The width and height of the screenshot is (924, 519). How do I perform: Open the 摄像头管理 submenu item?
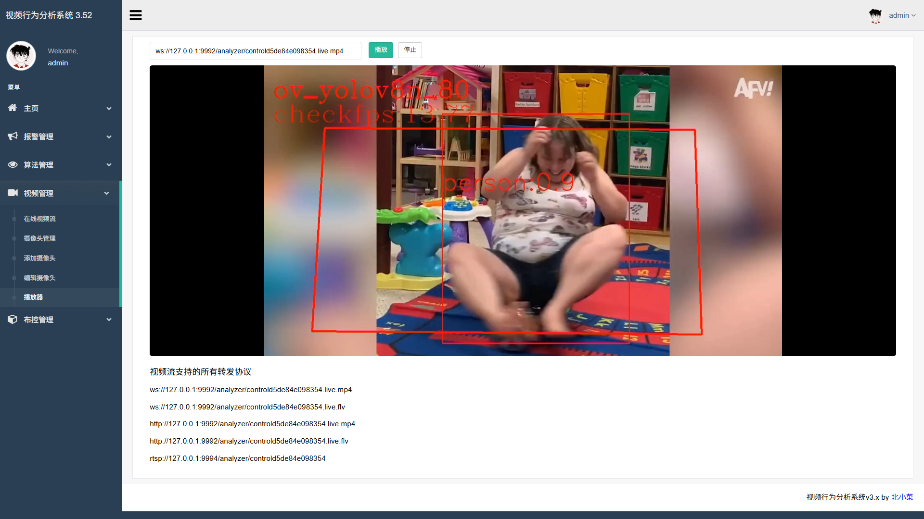pyautogui.click(x=39, y=238)
